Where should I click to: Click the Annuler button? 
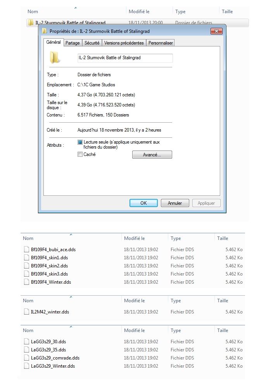pyautogui.click(x=174, y=203)
